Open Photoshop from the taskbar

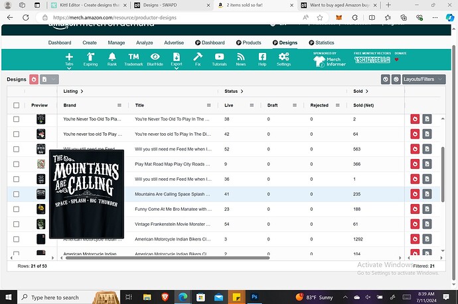click(254, 297)
